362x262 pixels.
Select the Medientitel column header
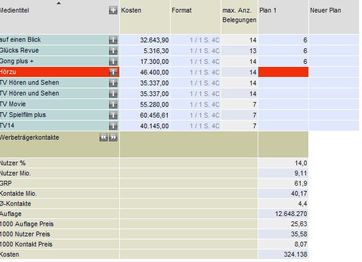60,17
